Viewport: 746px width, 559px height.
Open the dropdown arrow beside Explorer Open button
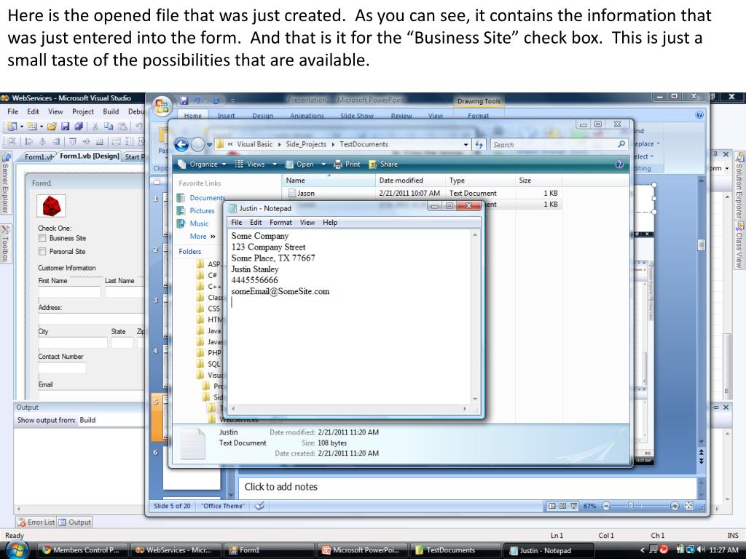pos(323,164)
